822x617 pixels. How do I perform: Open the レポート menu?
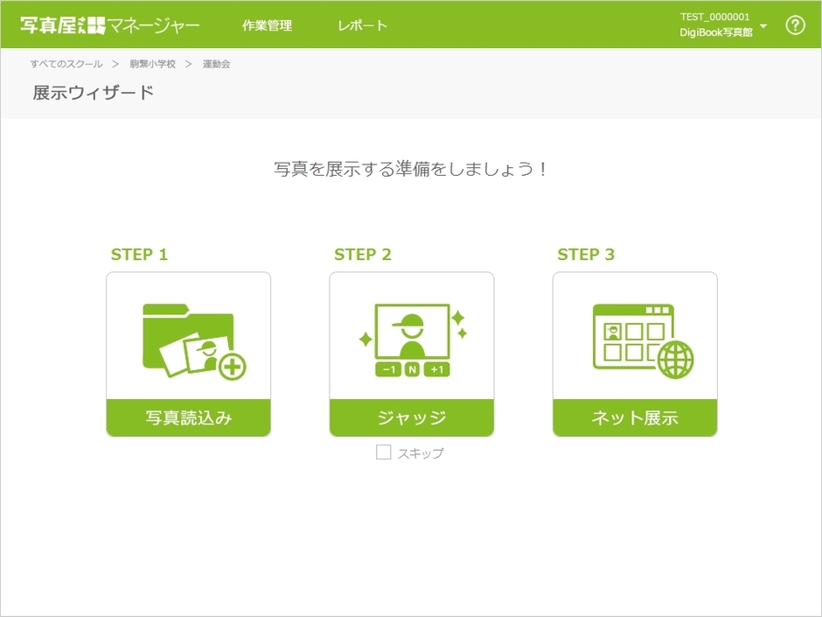coord(362,25)
